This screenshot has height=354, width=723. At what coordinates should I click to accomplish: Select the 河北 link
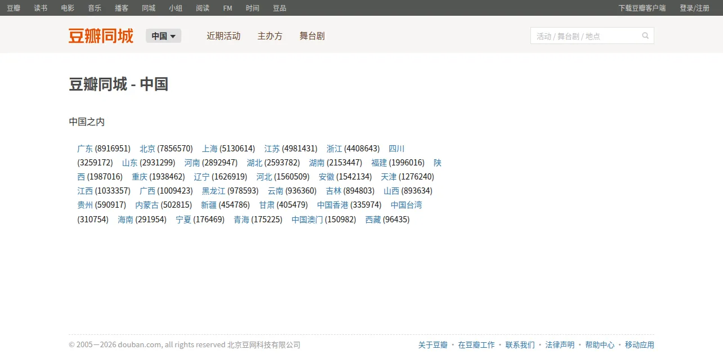pyautogui.click(x=264, y=177)
